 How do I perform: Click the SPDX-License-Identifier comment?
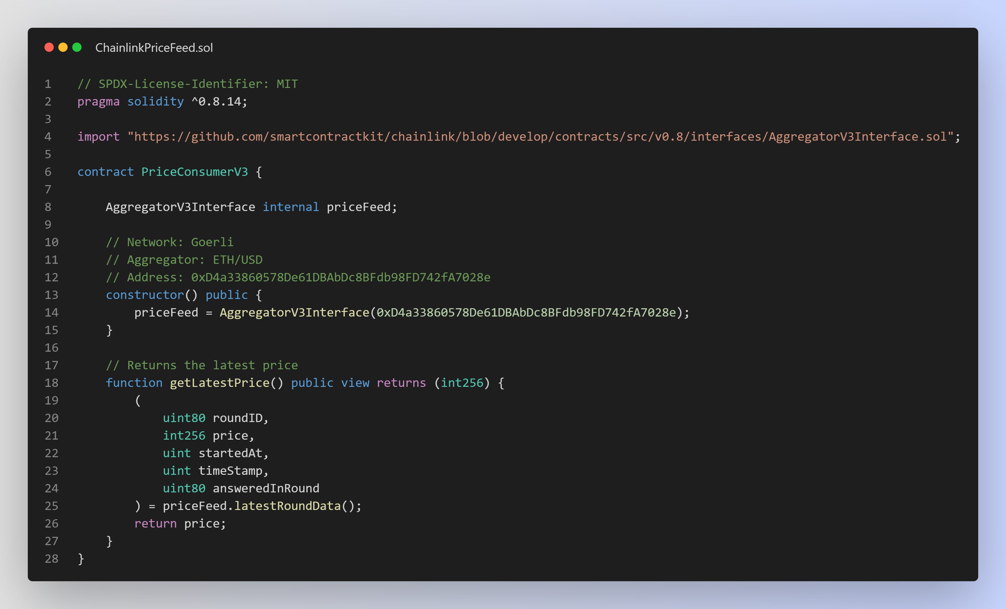(187, 84)
